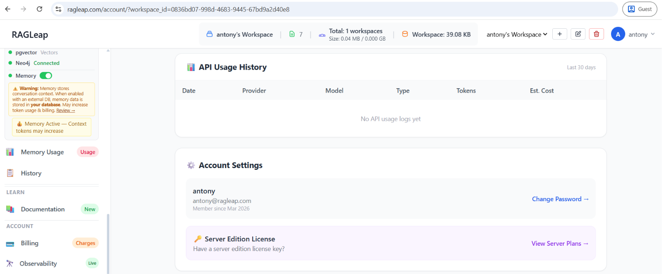Click the green New badge
Screen dimensions: 662x274
tap(90, 209)
